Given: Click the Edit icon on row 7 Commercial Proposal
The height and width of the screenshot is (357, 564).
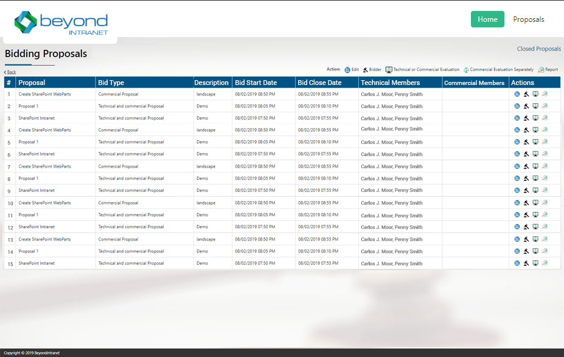Looking at the screenshot, I should pos(517,166).
